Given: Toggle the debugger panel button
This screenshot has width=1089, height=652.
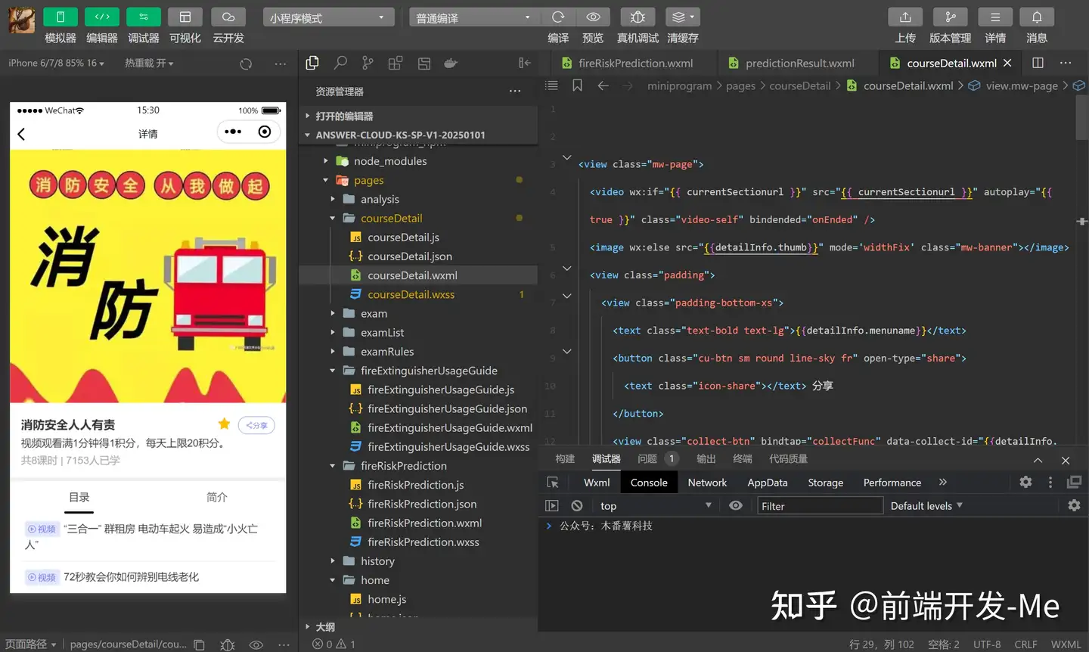Looking at the screenshot, I should (x=143, y=17).
